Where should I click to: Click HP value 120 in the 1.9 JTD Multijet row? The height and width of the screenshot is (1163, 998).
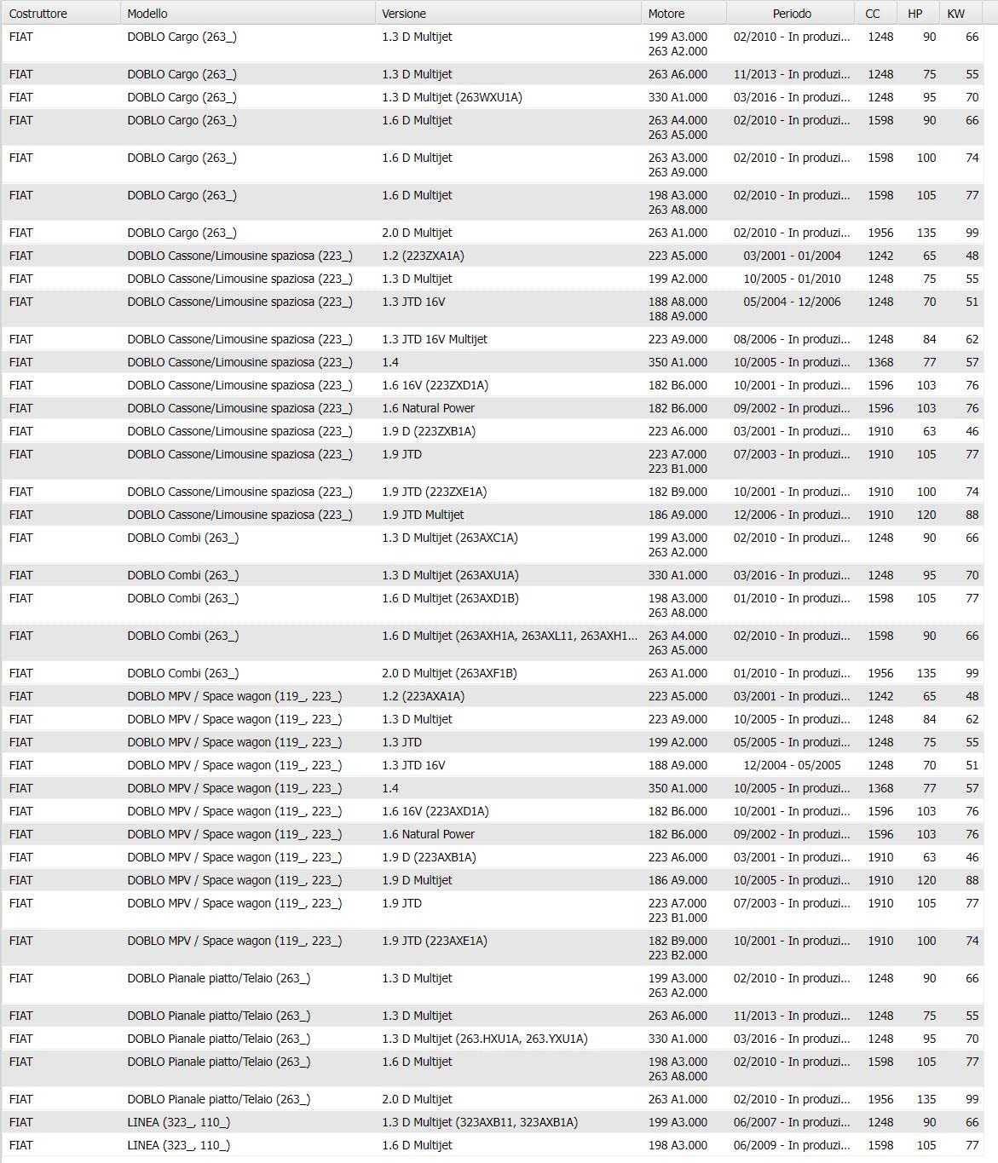pos(926,515)
